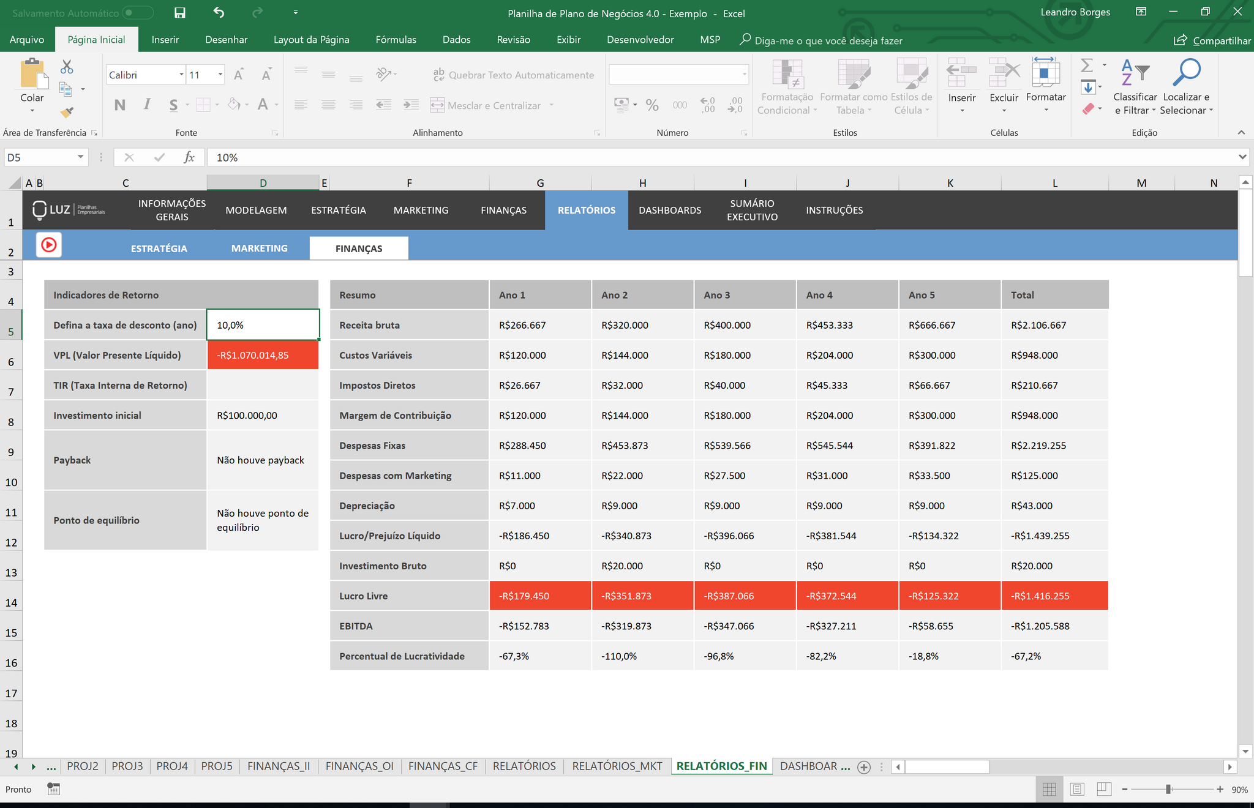Open the Calibri font name dropdown
The image size is (1254, 808).
[181, 75]
